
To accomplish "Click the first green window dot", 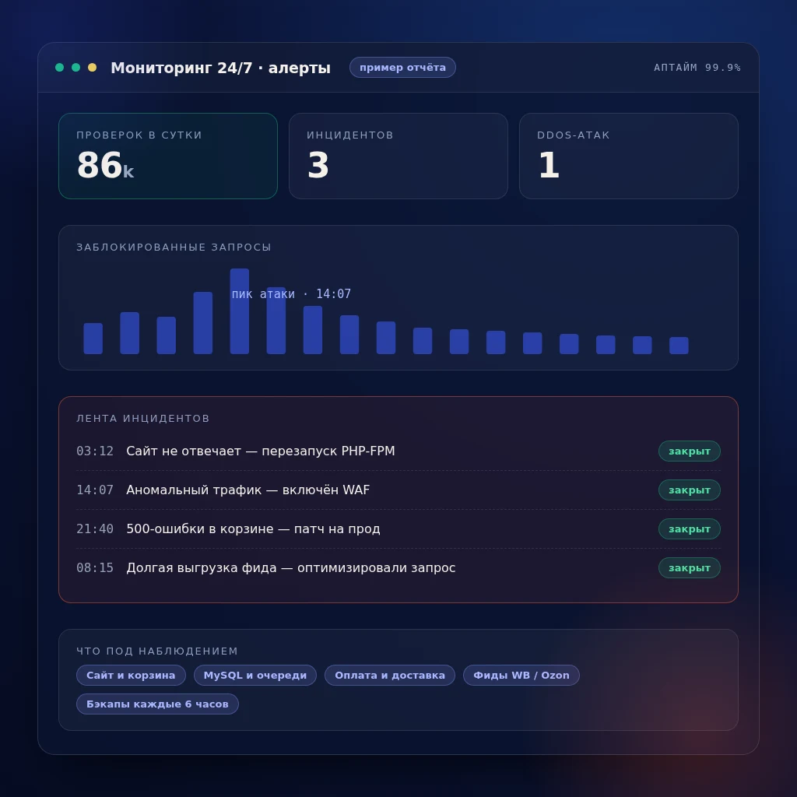I will point(59,68).
